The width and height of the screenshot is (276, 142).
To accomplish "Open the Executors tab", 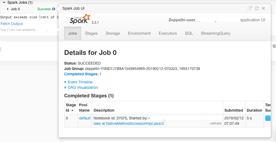I will tap(168, 33).
